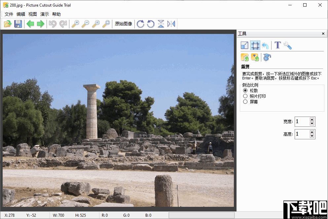Image resolution: width=328 pixels, height=219 pixels.
Task: Save image with floppy disk icon
Action: click(x=18, y=24)
